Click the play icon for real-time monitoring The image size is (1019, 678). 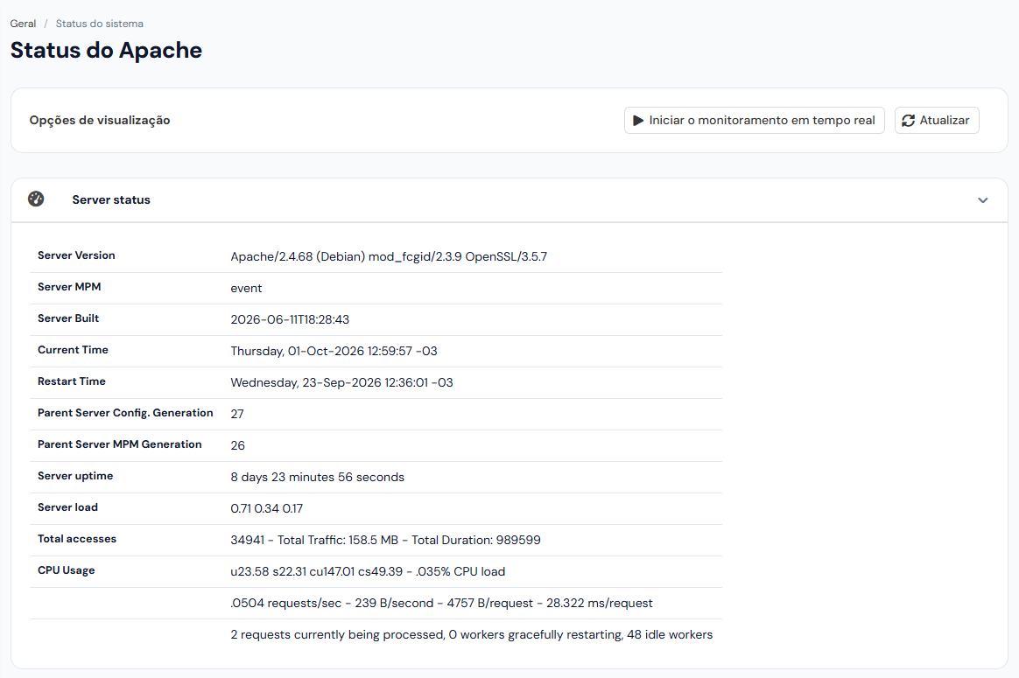(x=638, y=120)
